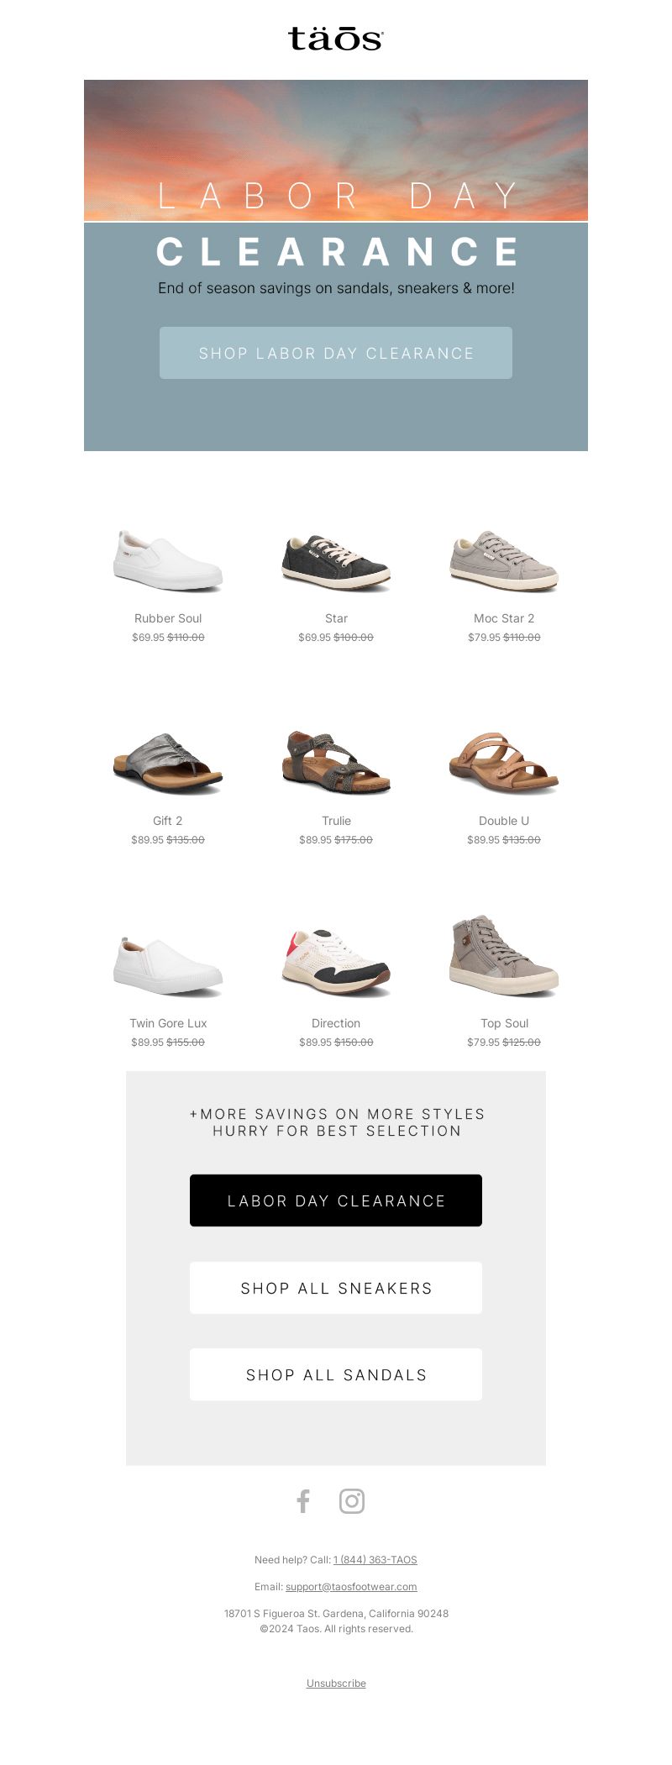Open the dark gray Star sneaker image
Screen dimensions: 672x1765
point(336,561)
